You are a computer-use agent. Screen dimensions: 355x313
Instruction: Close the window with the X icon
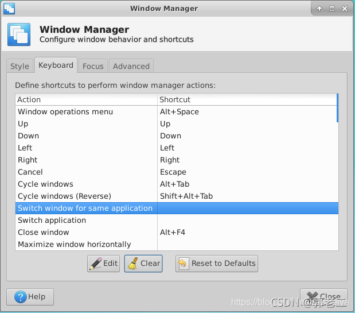(345, 9)
